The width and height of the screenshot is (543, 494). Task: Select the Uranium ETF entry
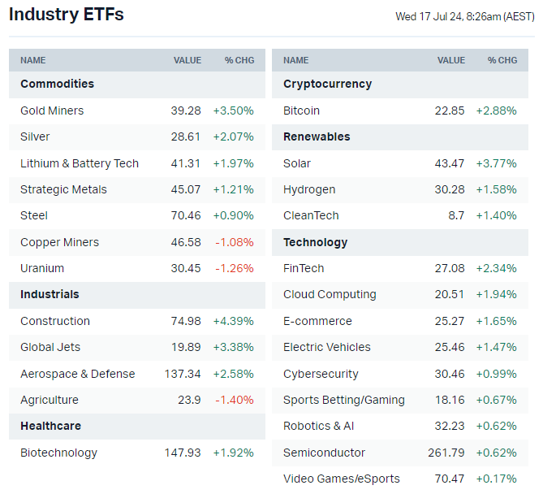point(42,268)
